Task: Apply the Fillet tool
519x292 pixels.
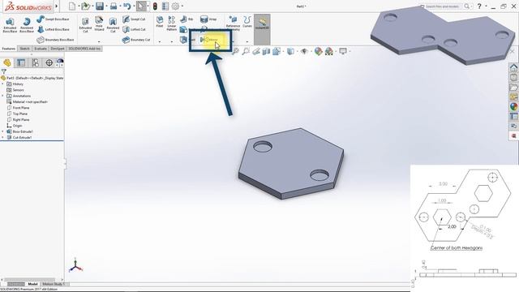Action: tap(160, 22)
